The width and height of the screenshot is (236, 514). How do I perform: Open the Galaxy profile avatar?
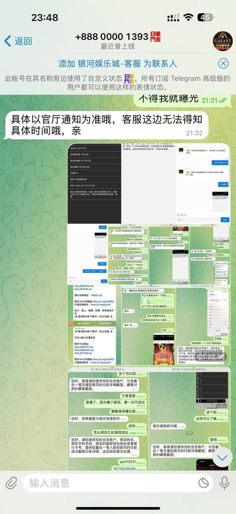(222, 41)
